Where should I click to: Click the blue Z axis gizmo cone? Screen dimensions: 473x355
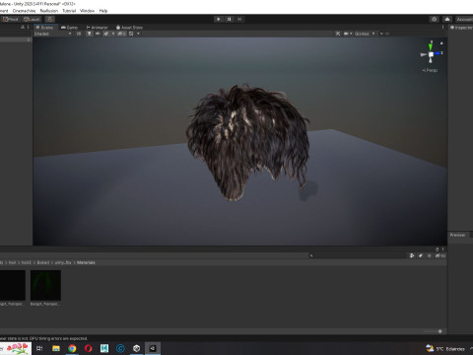438,53
